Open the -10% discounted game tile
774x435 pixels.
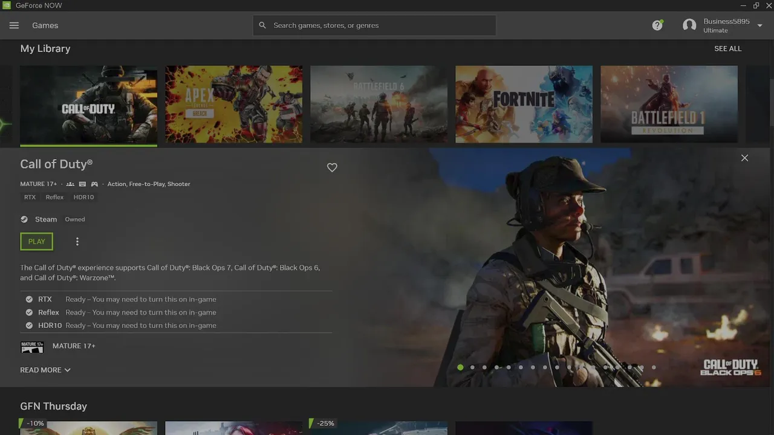coord(88,428)
